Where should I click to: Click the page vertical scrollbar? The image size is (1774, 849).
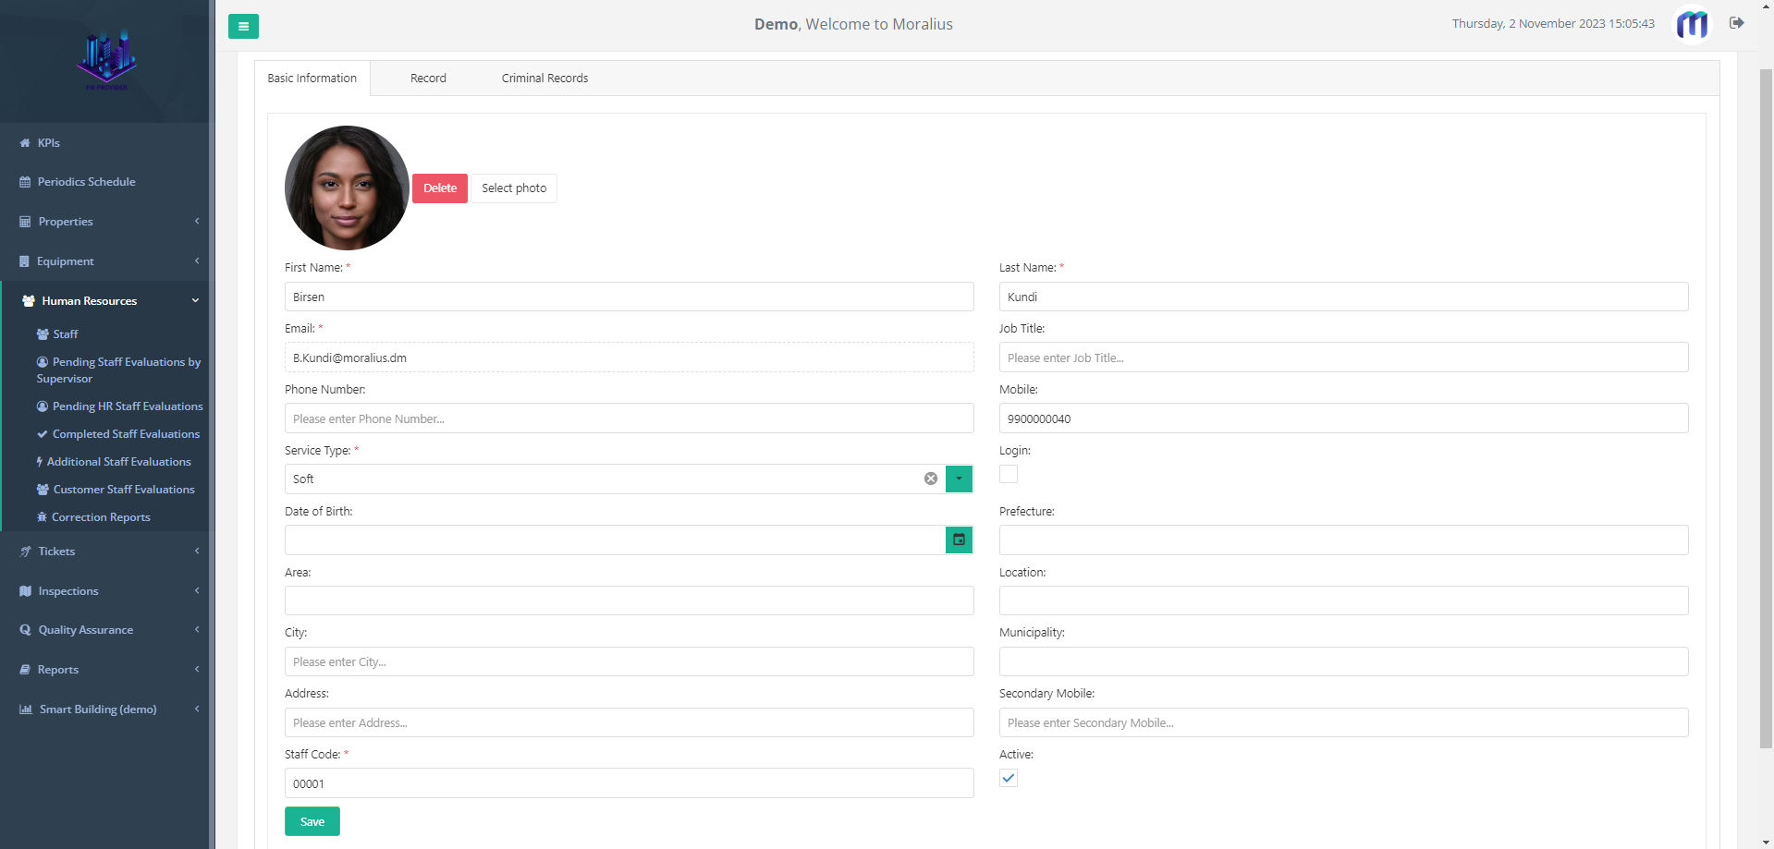(1766, 406)
